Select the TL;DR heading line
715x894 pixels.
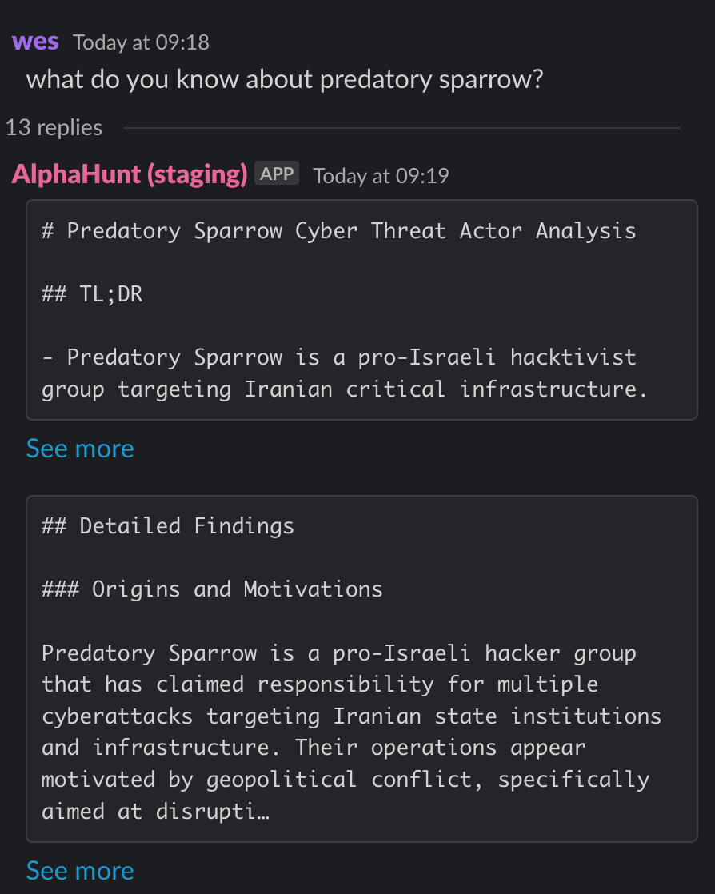[x=92, y=294]
